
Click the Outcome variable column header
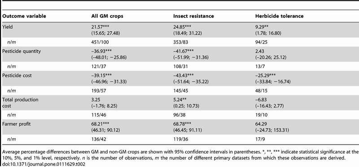[x=24, y=16]
